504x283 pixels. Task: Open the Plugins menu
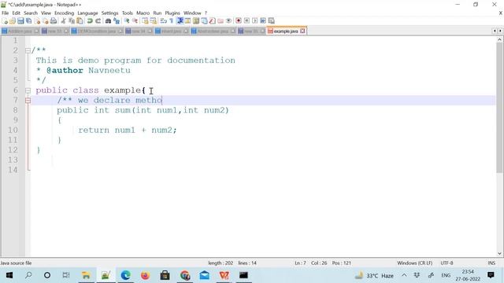[172, 13]
